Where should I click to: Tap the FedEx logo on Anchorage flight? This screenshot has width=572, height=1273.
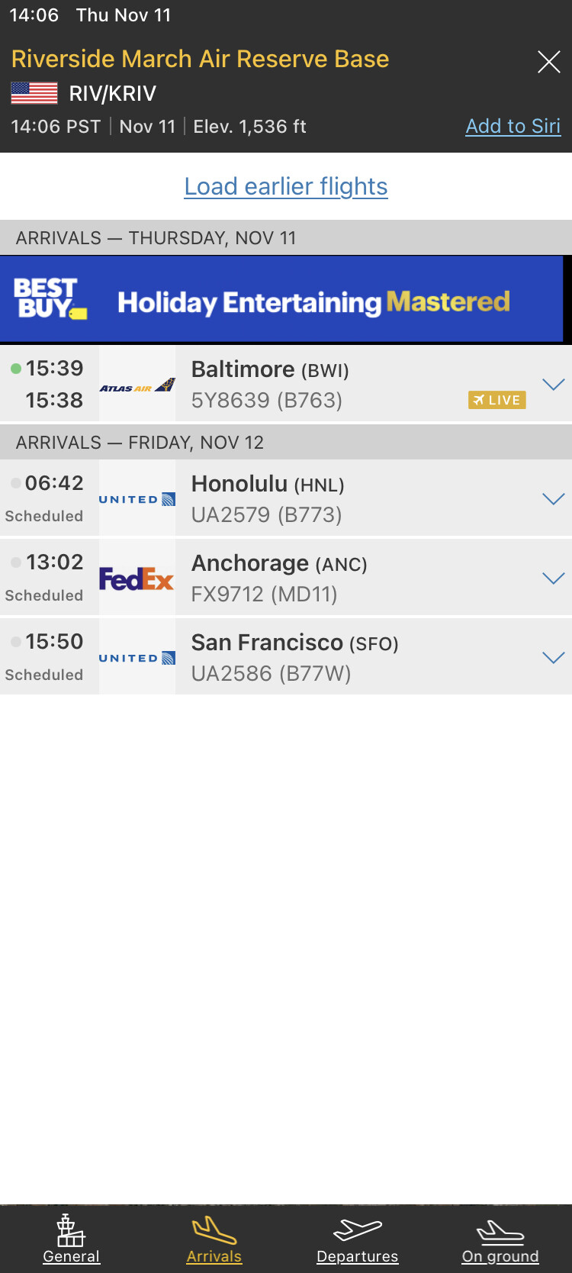137,579
